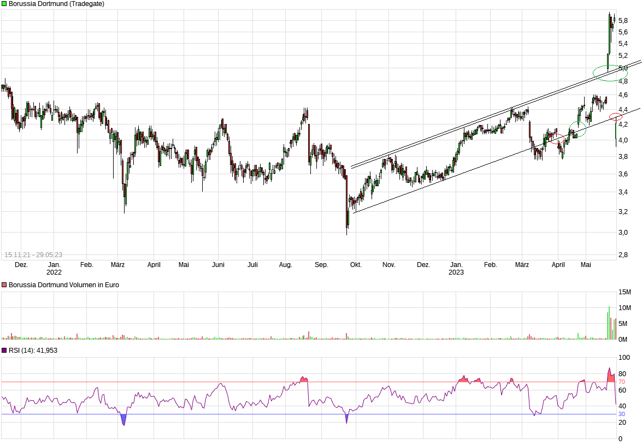The image size is (642, 445).
Task: Click the large green ellipse at channel breakout
Action: 610,73
